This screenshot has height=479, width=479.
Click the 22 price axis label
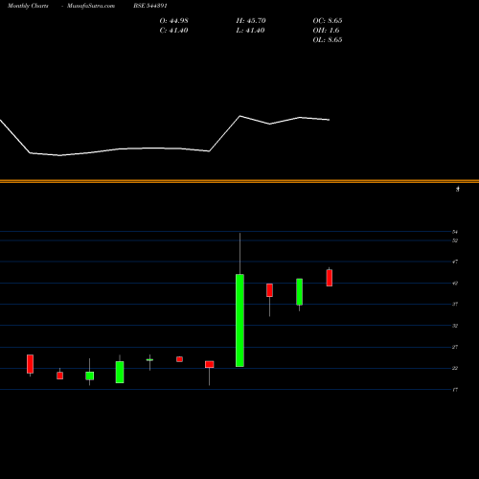(455, 368)
